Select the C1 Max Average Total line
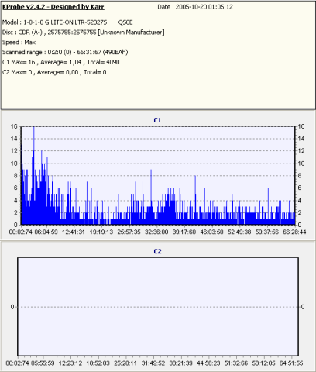The width and height of the screenshot is (316, 372). [60, 62]
